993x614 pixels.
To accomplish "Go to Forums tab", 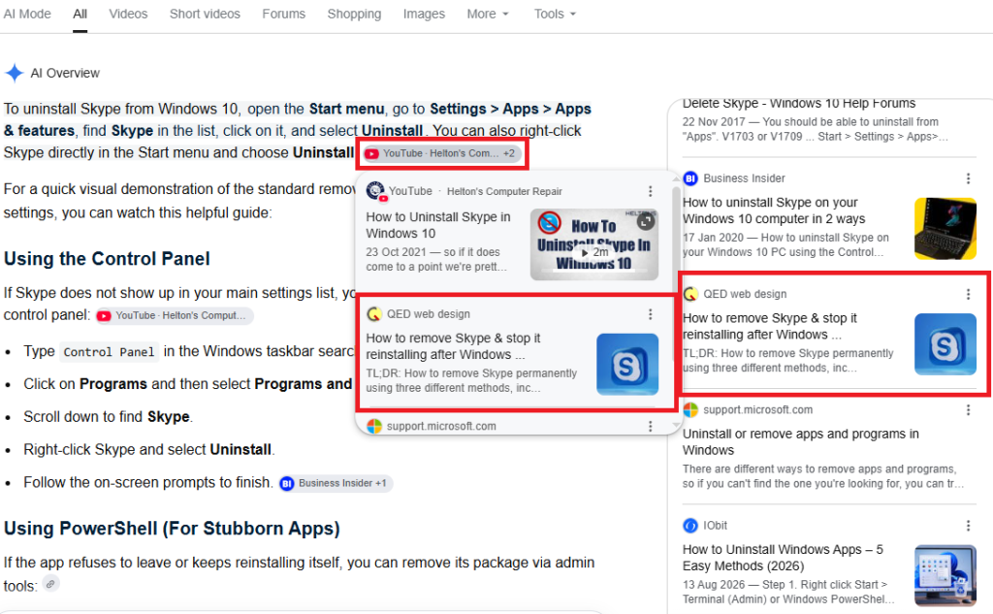I will (284, 14).
